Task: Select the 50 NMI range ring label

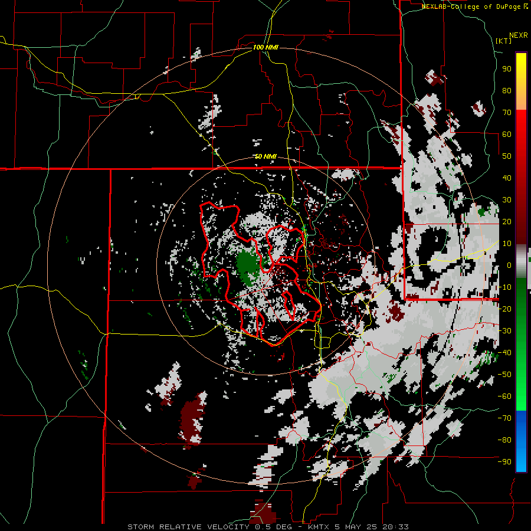Action: (x=265, y=156)
